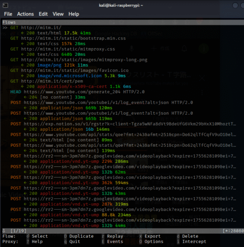This screenshot has width=244, height=247.
Task: Click the text/css 157k 28ms response
Action: [53, 44]
